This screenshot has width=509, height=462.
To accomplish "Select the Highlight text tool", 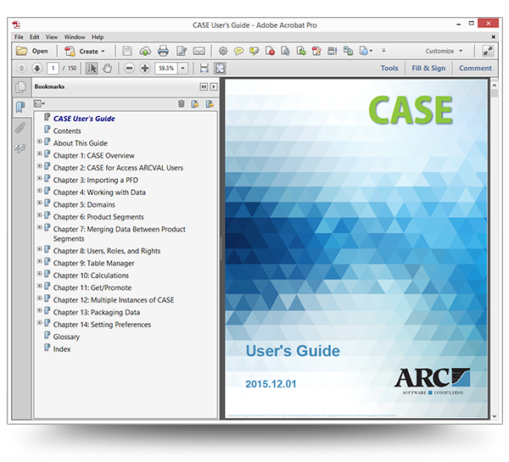I will [x=254, y=51].
